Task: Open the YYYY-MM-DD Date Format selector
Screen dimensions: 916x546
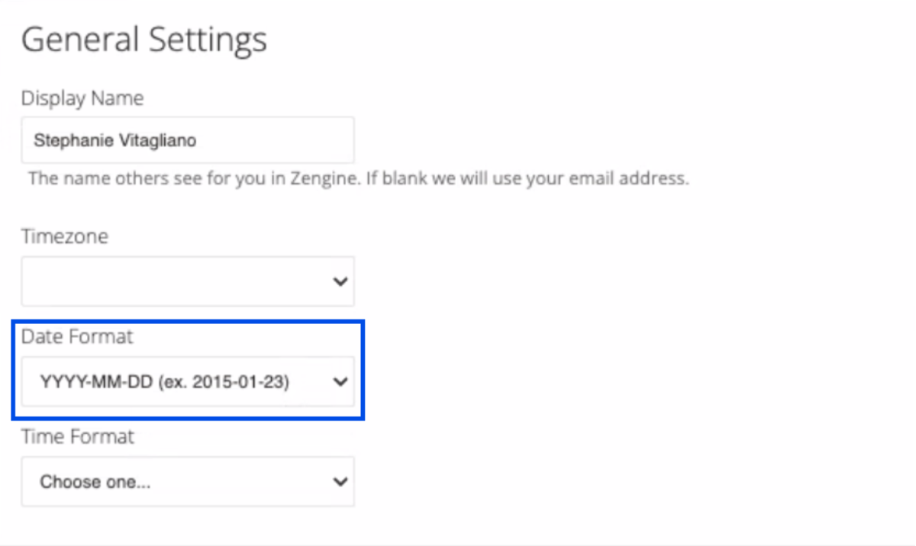Action: click(x=188, y=382)
